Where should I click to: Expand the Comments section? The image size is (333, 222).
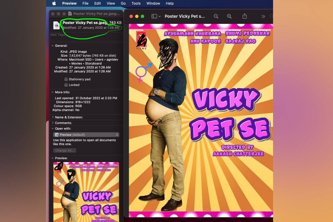pyautogui.click(x=53, y=123)
